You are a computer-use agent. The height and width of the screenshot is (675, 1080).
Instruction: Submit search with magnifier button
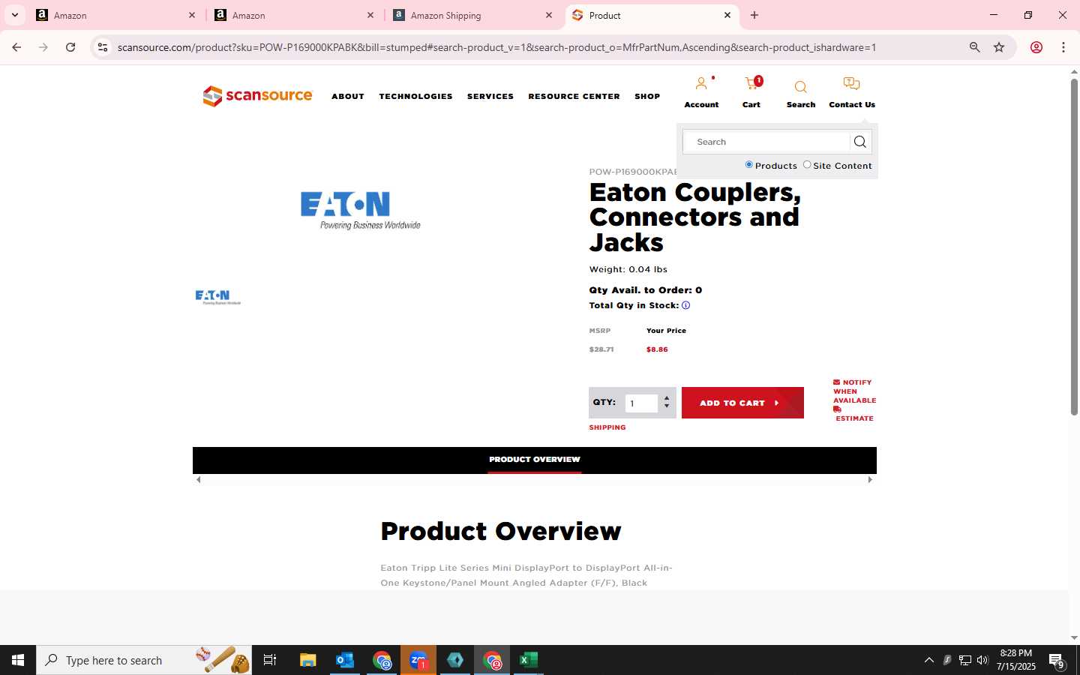pos(860,142)
